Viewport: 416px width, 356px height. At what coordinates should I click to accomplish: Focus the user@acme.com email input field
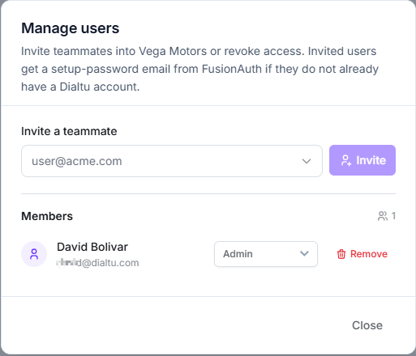point(172,161)
